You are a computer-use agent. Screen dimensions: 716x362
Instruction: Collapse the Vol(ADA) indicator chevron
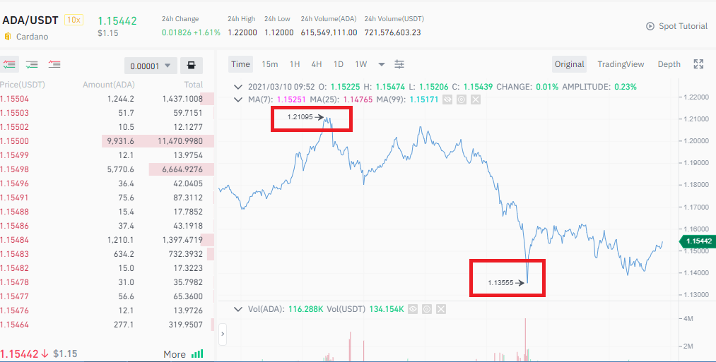click(x=237, y=309)
